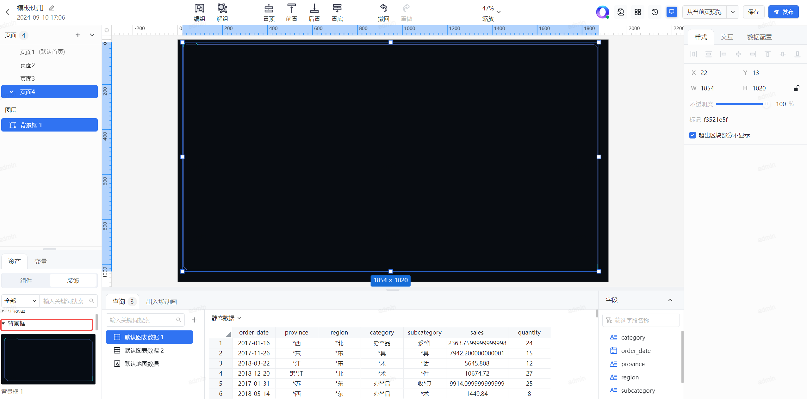Screen dimensions: 807x399
Task: Select 默认图表数据 2 query
Action: (x=149, y=350)
